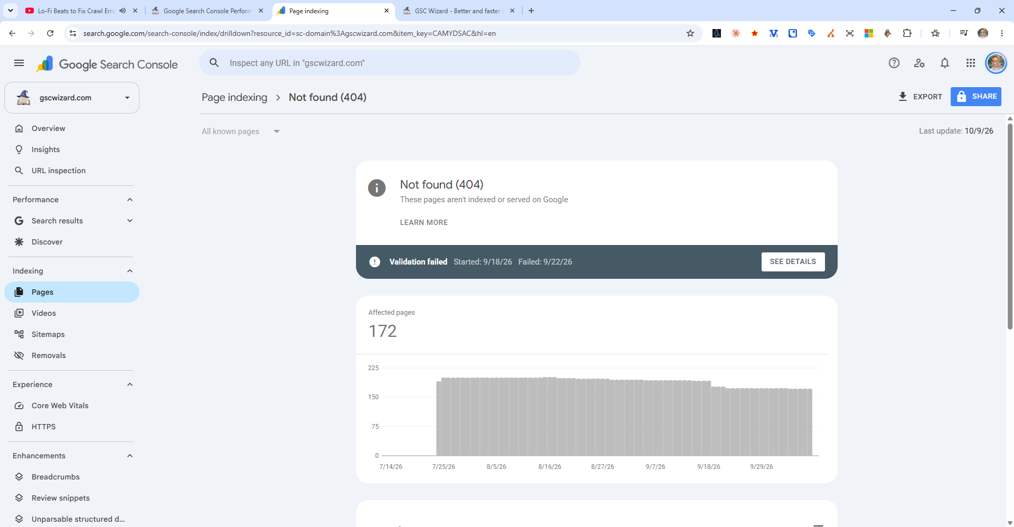Collapse the Performance section
This screenshot has width=1014, height=527.
point(130,200)
